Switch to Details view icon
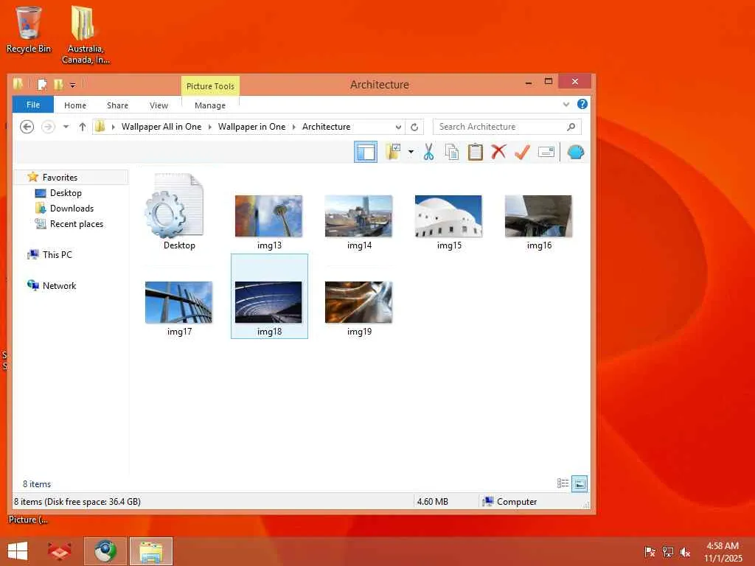The width and height of the screenshot is (755, 566). [563, 483]
